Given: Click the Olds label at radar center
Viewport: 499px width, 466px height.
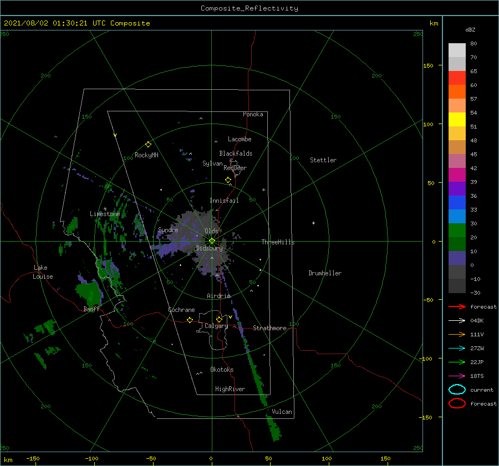Looking at the screenshot, I should (x=211, y=231).
